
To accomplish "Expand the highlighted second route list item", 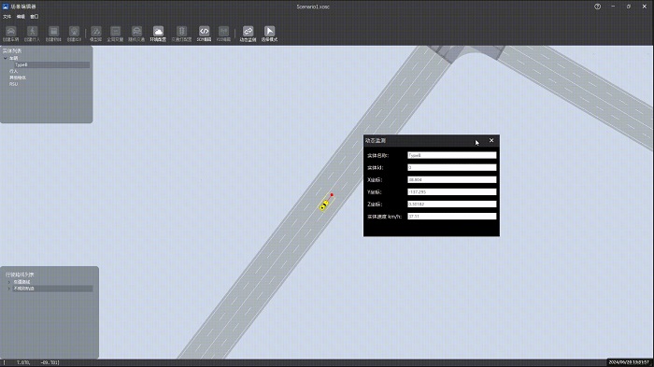I will click(x=9, y=289).
